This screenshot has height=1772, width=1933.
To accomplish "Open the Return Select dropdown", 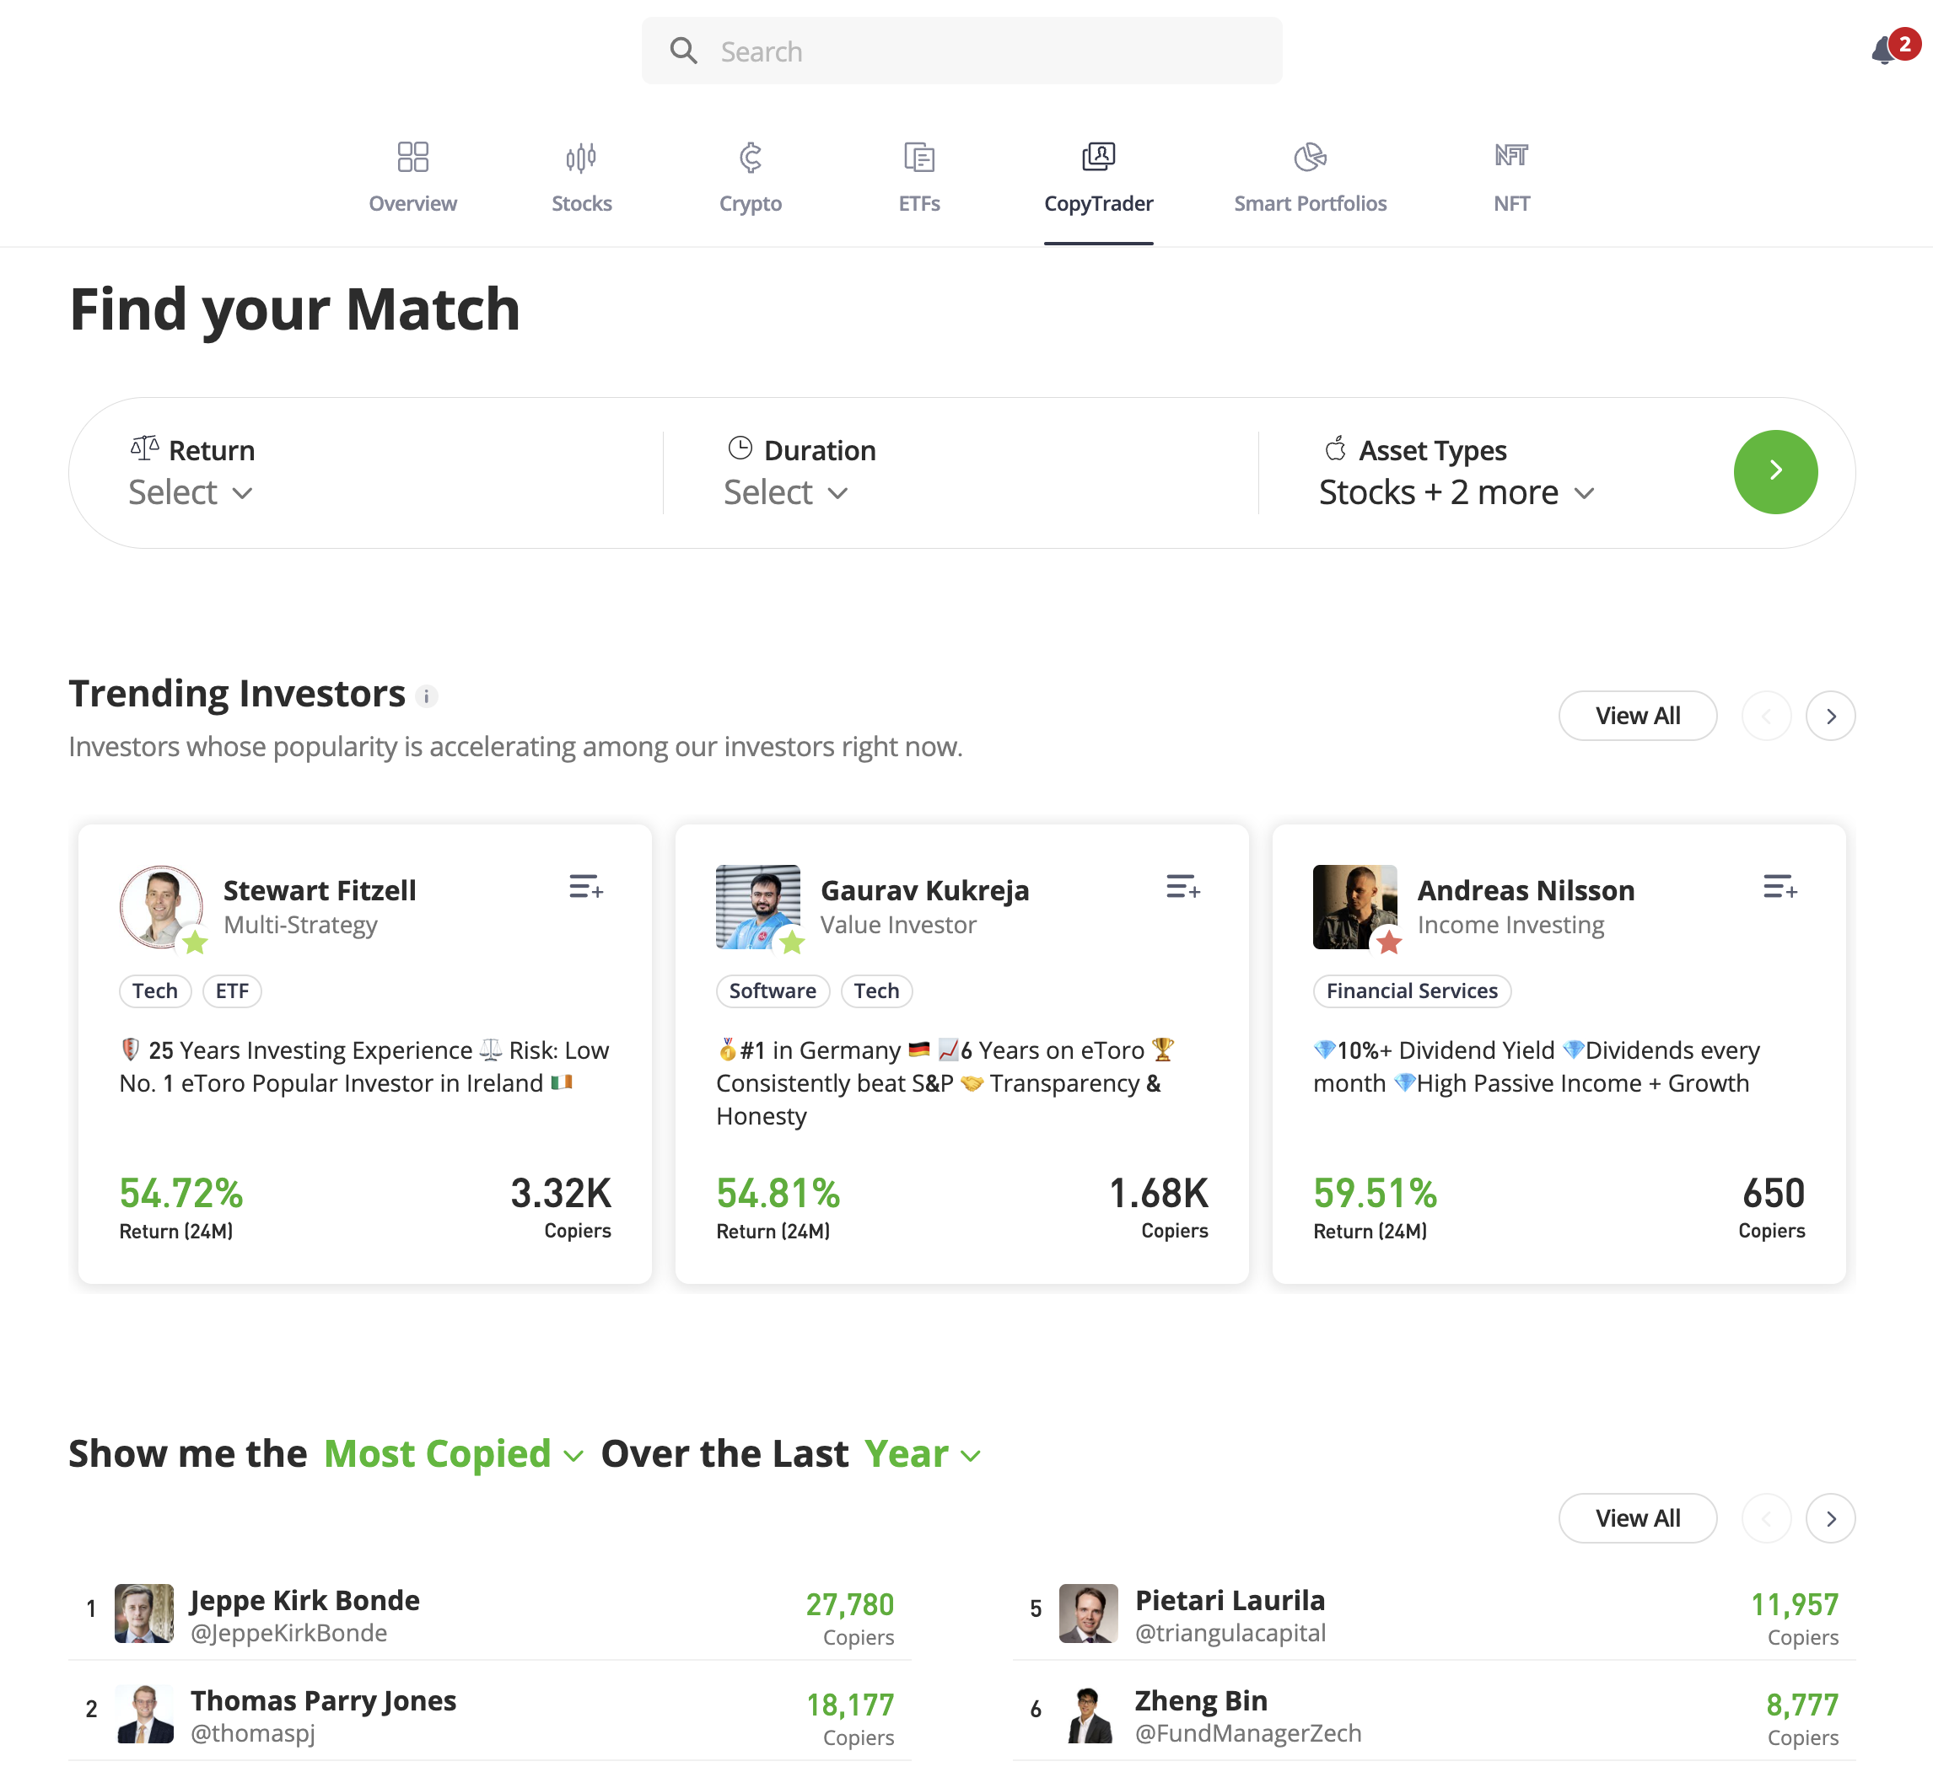I will (190, 492).
